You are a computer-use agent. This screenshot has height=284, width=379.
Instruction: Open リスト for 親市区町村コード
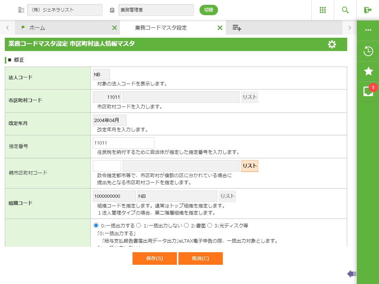click(x=249, y=166)
